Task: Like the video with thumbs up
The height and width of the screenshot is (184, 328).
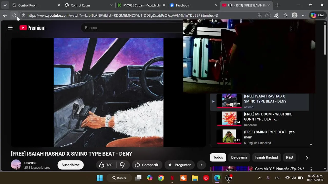Action: coord(106,165)
